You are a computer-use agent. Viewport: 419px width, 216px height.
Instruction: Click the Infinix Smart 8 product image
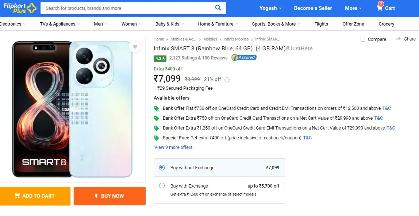click(72, 109)
